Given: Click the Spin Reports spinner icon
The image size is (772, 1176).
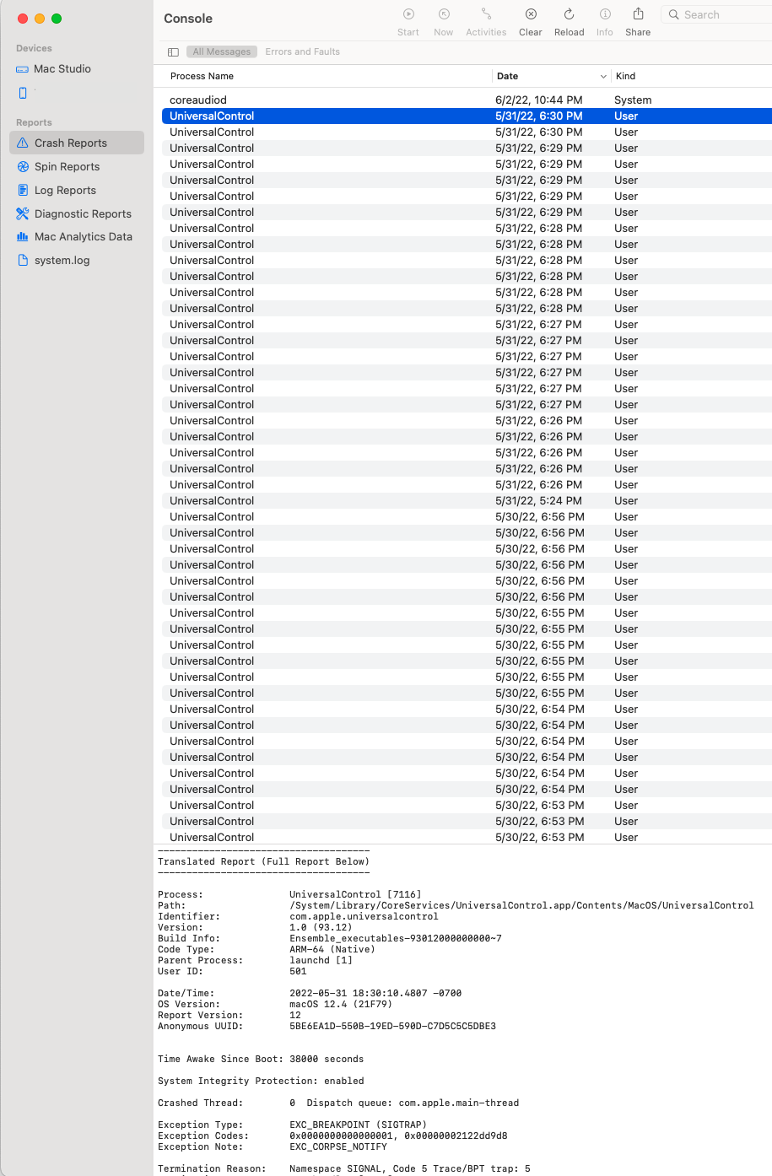Looking at the screenshot, I should pyautogui.click(x=23, y=167).
